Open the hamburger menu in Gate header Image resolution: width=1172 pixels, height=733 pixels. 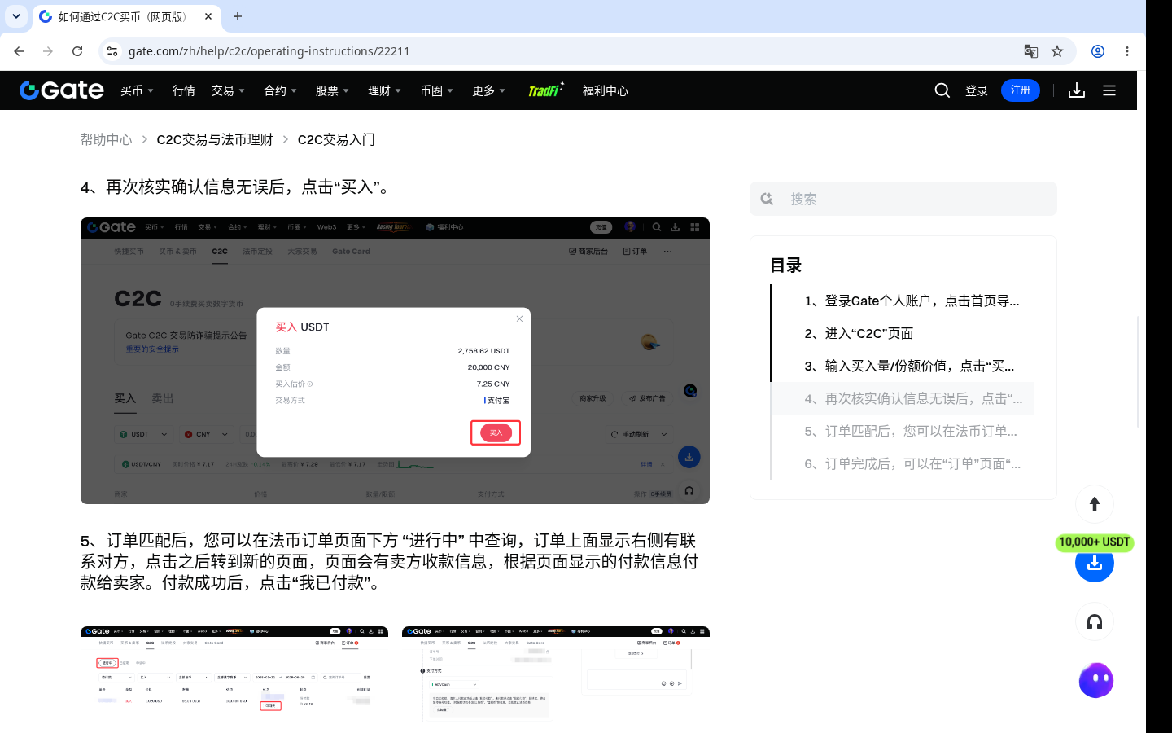point(1109,90)
